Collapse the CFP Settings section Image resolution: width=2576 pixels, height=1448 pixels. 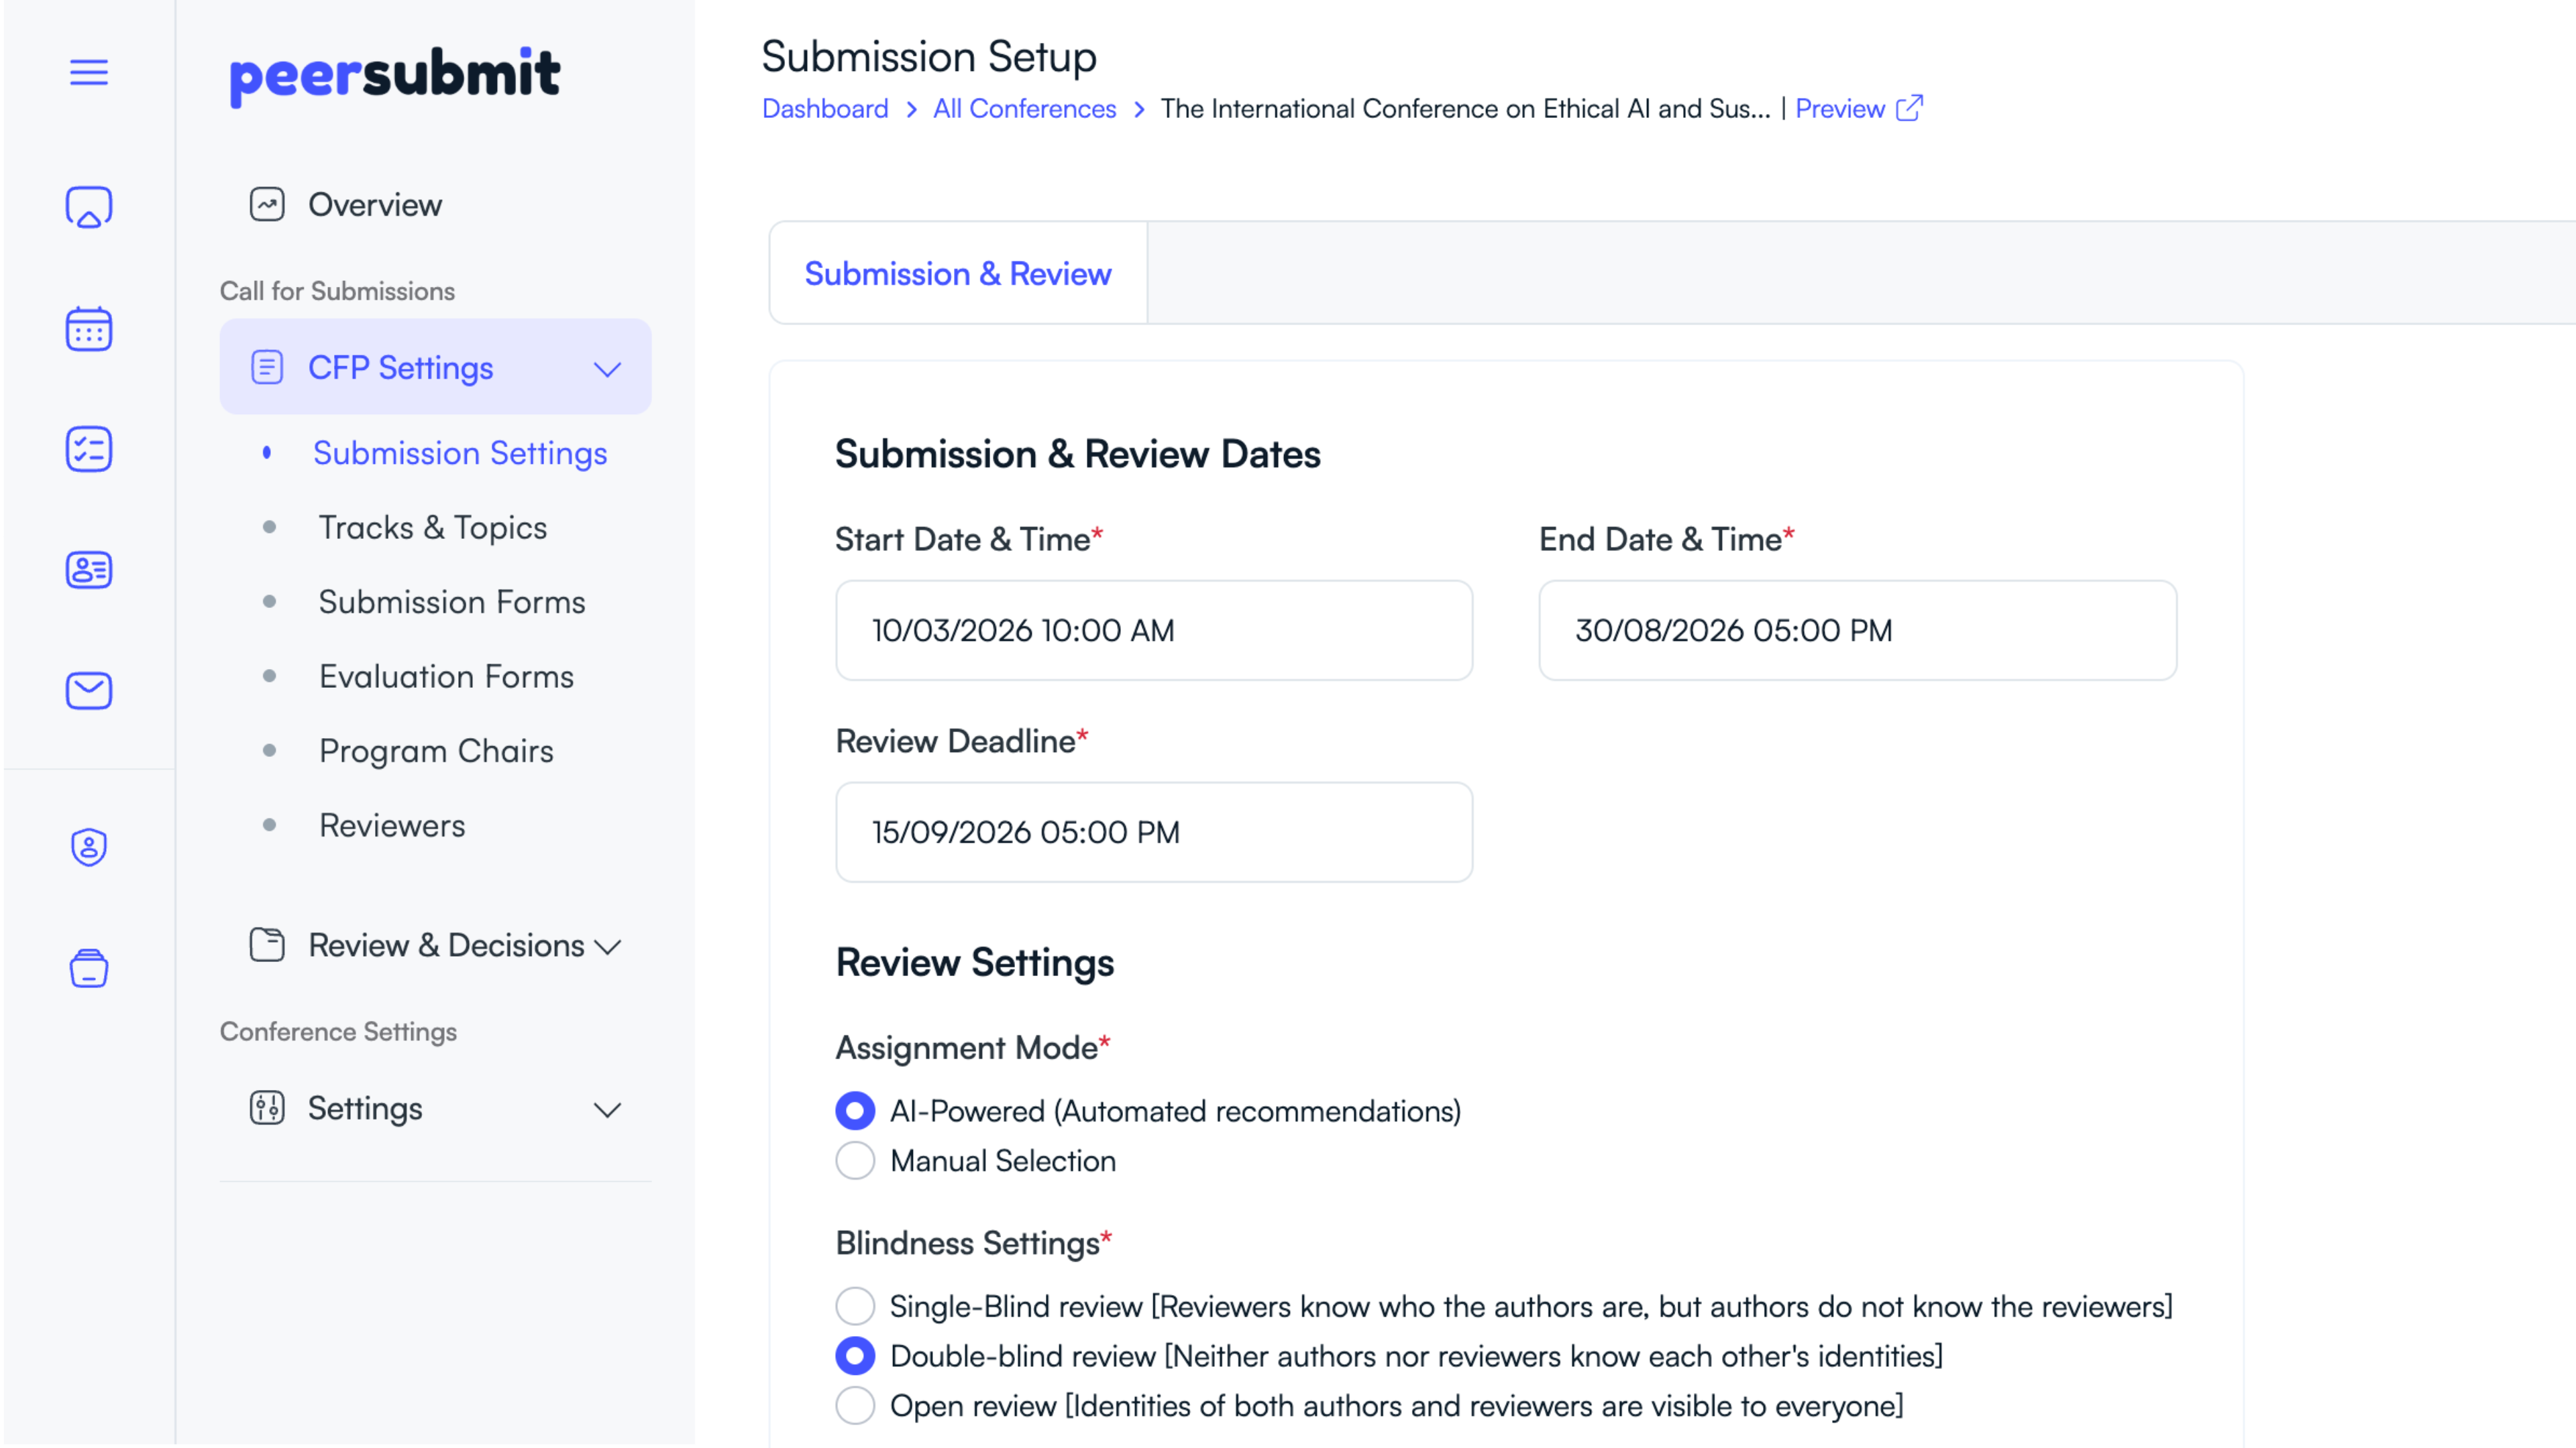[x=608, y=368]
